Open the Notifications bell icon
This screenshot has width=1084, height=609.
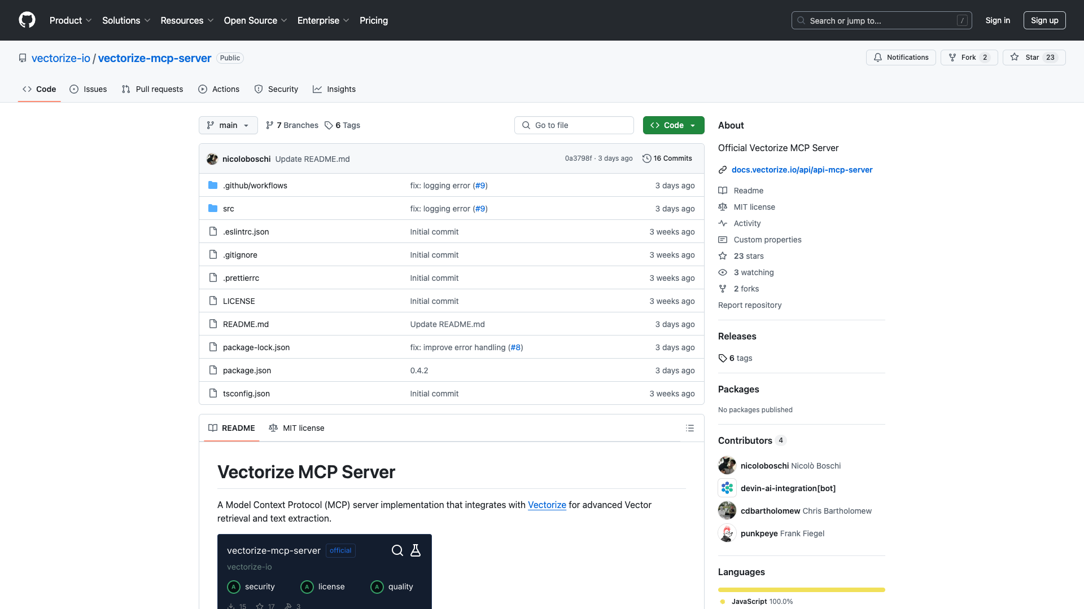point(879,57)
